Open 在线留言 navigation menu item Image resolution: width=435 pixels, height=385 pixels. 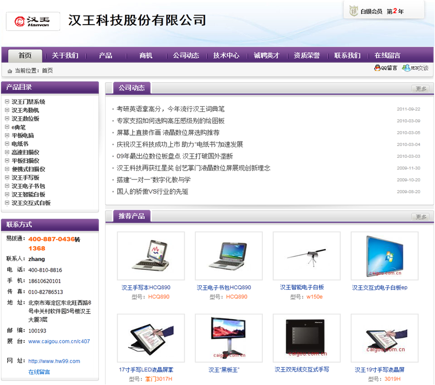click(388, 56)
